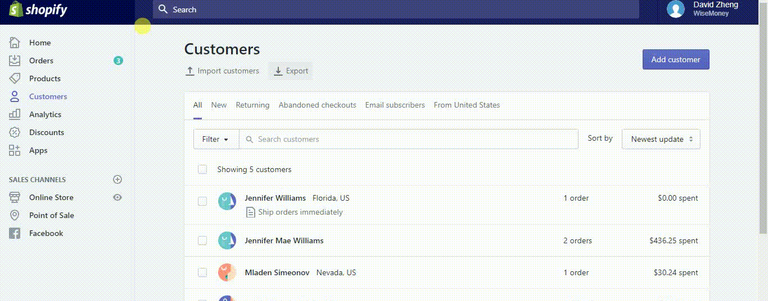768x301 pixels.
Task: Check Jennifer Mae Williams row checkbox
Action: (x=202, y=240)
